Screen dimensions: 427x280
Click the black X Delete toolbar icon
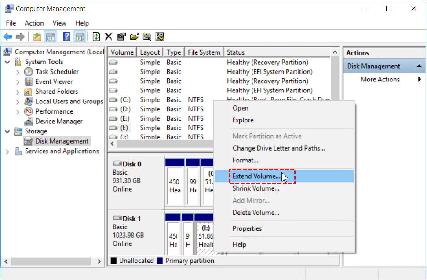[x=109, y=37]
